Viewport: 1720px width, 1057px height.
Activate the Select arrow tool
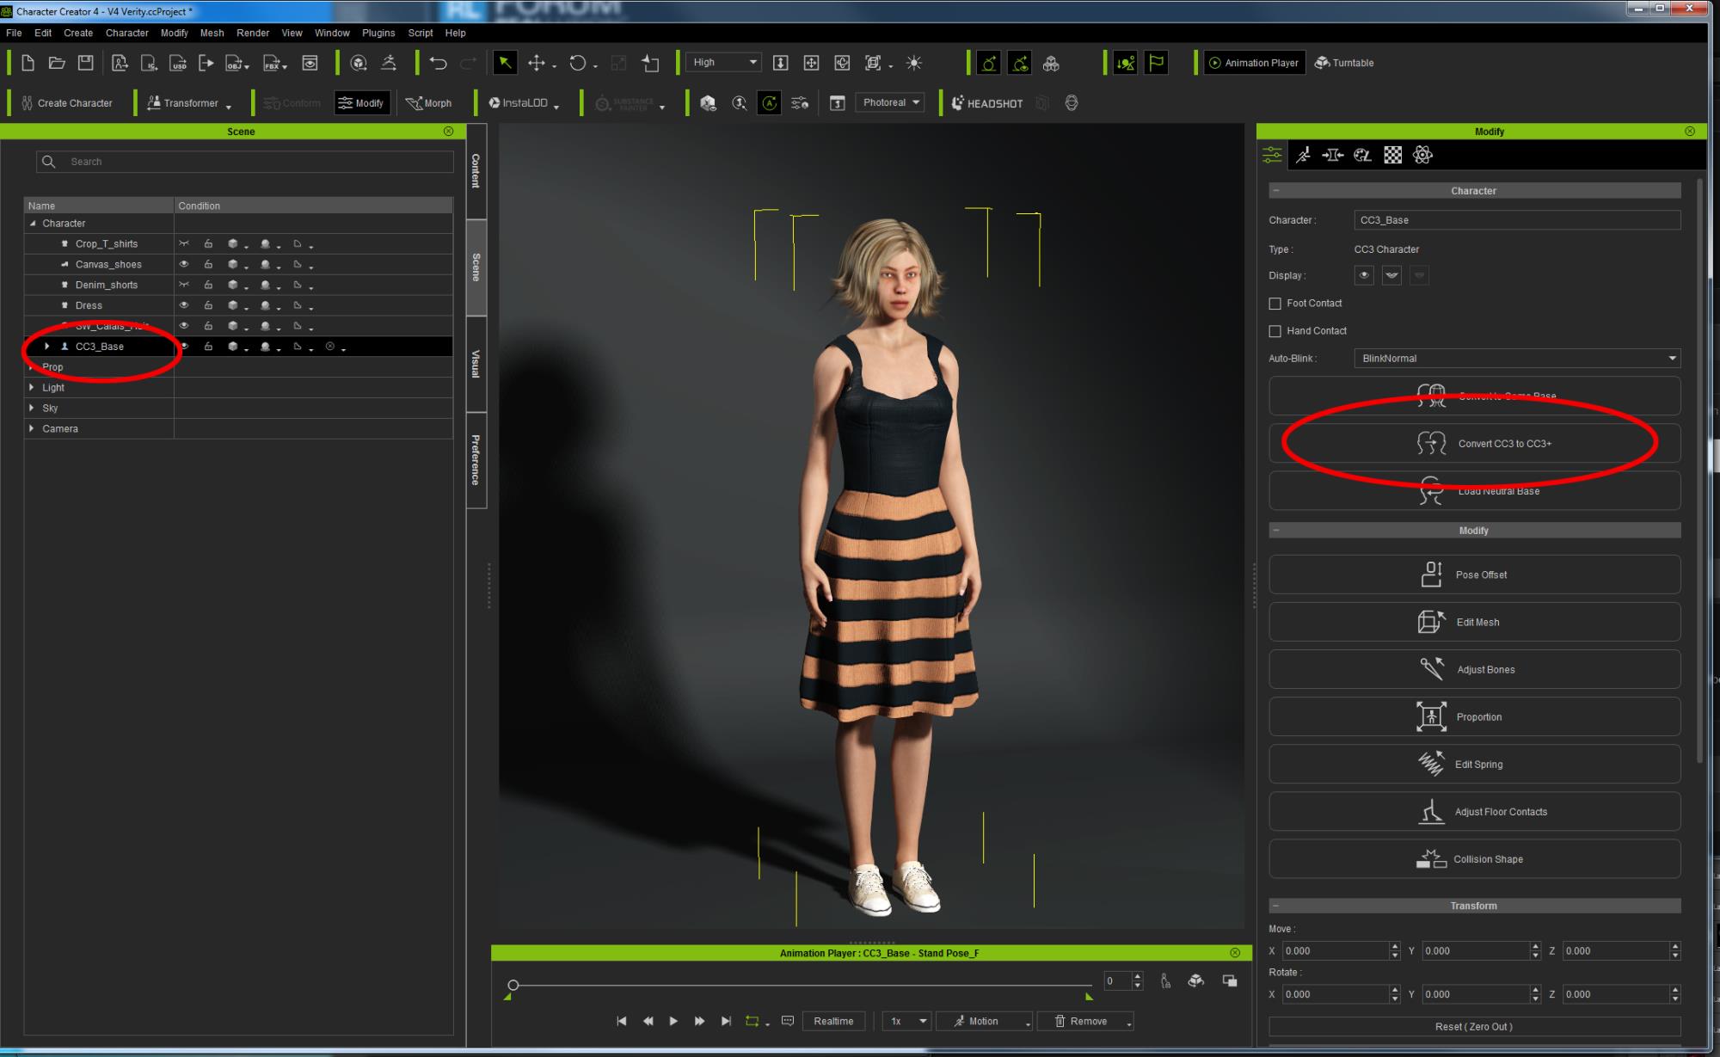(505, 63)
